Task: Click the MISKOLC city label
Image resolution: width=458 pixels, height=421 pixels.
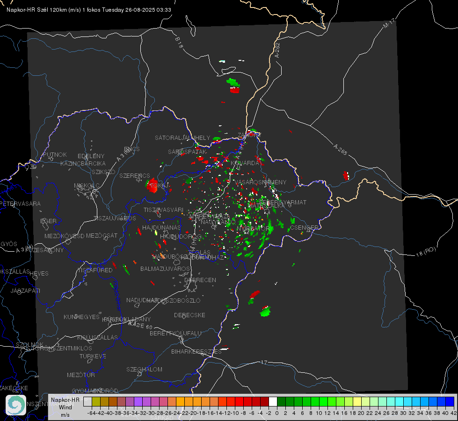Action: coord(87,186)
